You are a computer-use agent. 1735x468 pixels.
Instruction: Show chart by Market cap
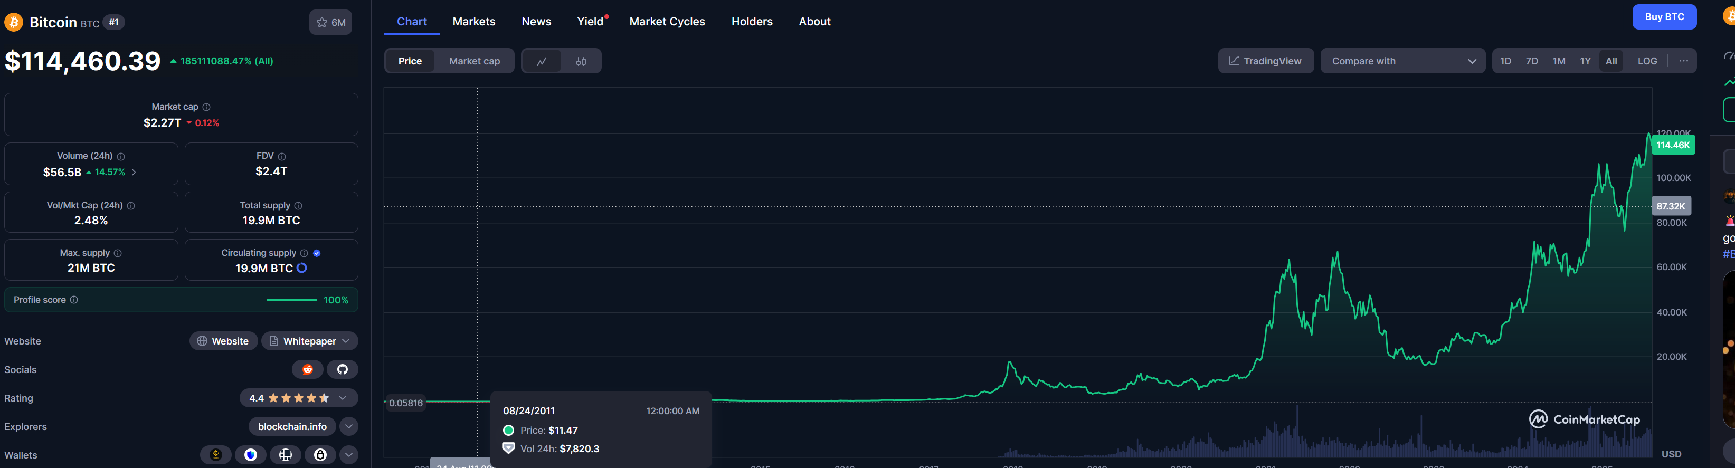[x=475, y=61]
